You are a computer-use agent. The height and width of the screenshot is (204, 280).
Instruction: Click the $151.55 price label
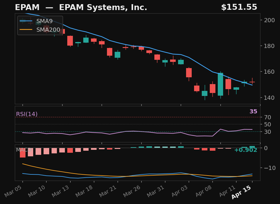pos(239,7)
